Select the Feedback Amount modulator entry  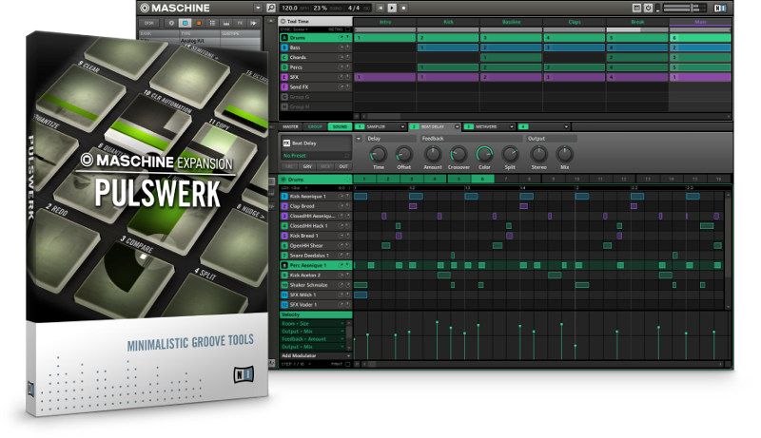(313, 339)
